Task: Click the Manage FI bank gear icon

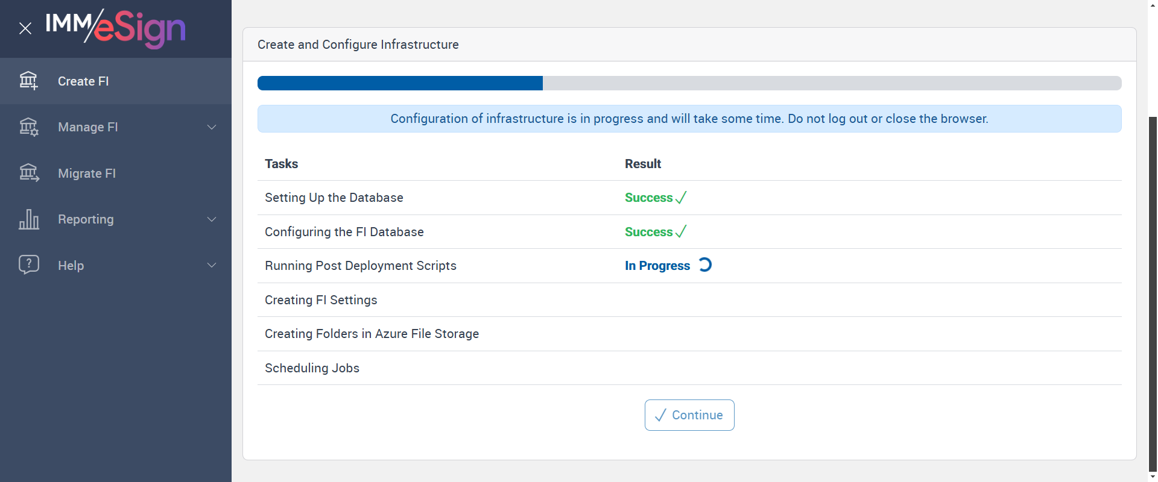Action: [x=28, y=127]
